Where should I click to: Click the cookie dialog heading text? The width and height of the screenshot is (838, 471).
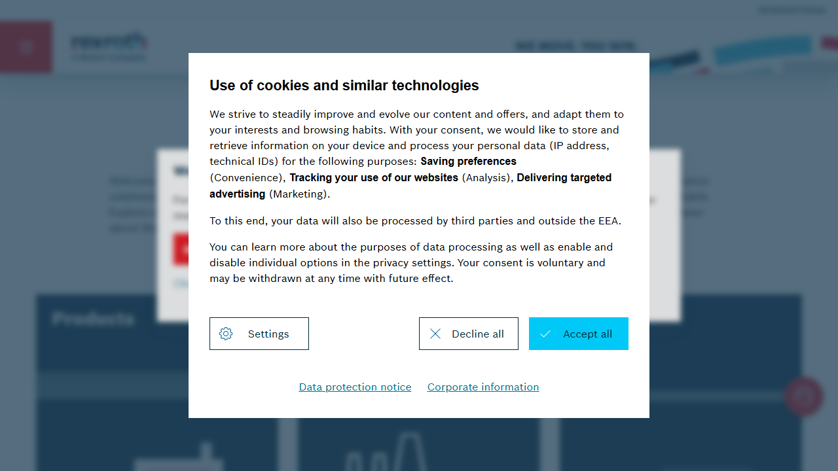coord(344,86)
